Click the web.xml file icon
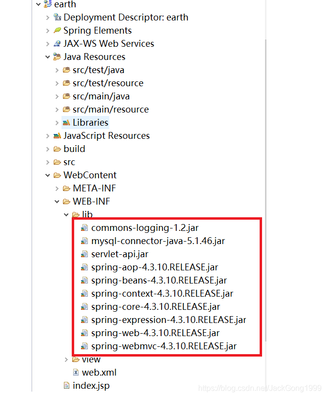 [x=76, y=373]
